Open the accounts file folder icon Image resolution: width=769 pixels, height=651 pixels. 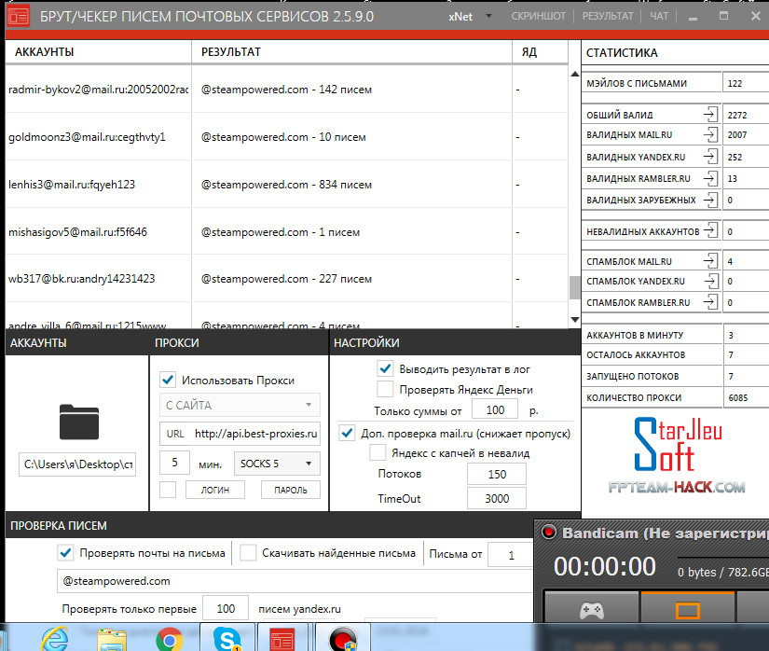(79, 422)
